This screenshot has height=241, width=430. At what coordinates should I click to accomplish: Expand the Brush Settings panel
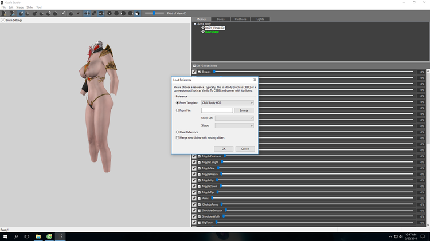(3, 20)
